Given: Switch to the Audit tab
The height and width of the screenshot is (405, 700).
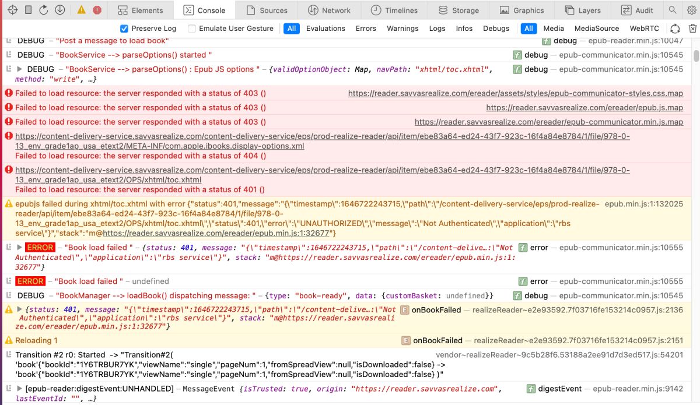Looking at the screenshot, I should pyautogui.click(x=637, y=10).
